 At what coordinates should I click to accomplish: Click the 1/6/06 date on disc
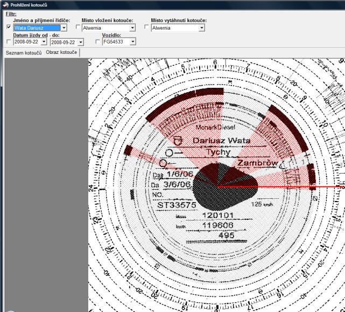pos(180,174)
